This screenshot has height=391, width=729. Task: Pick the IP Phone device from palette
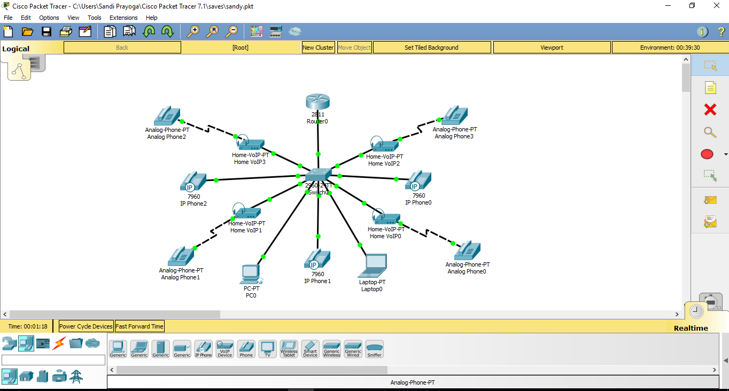[x=203, y=349]
